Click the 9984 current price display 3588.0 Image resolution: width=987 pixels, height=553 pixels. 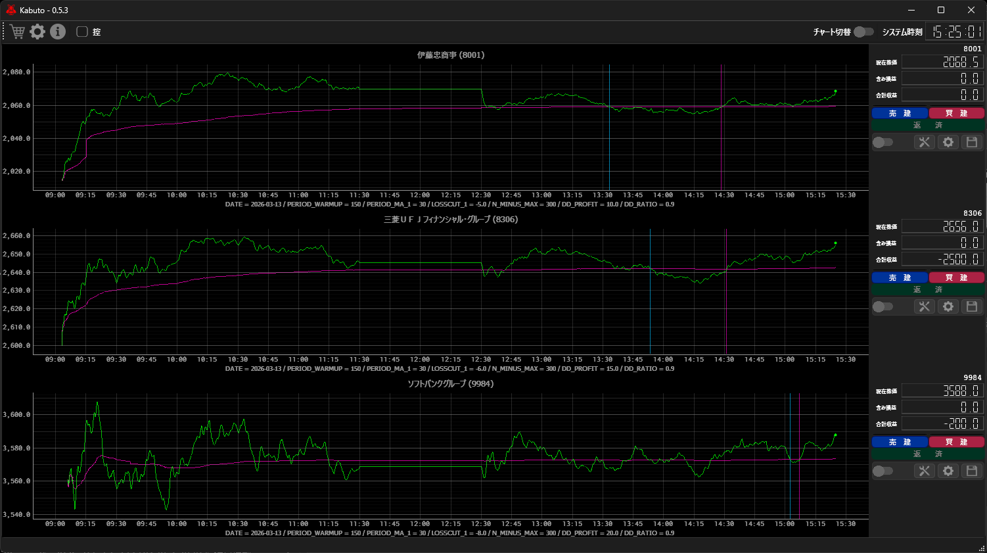(x=942, y=391)
